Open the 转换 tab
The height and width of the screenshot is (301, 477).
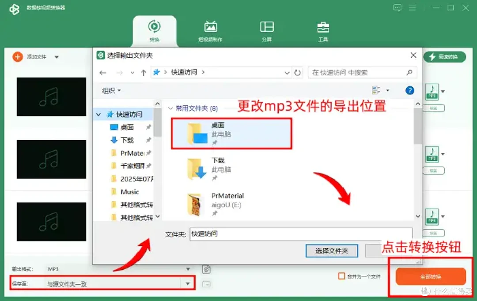coord(154,31)
